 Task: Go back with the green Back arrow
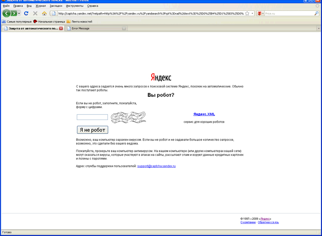coord(6,14)
